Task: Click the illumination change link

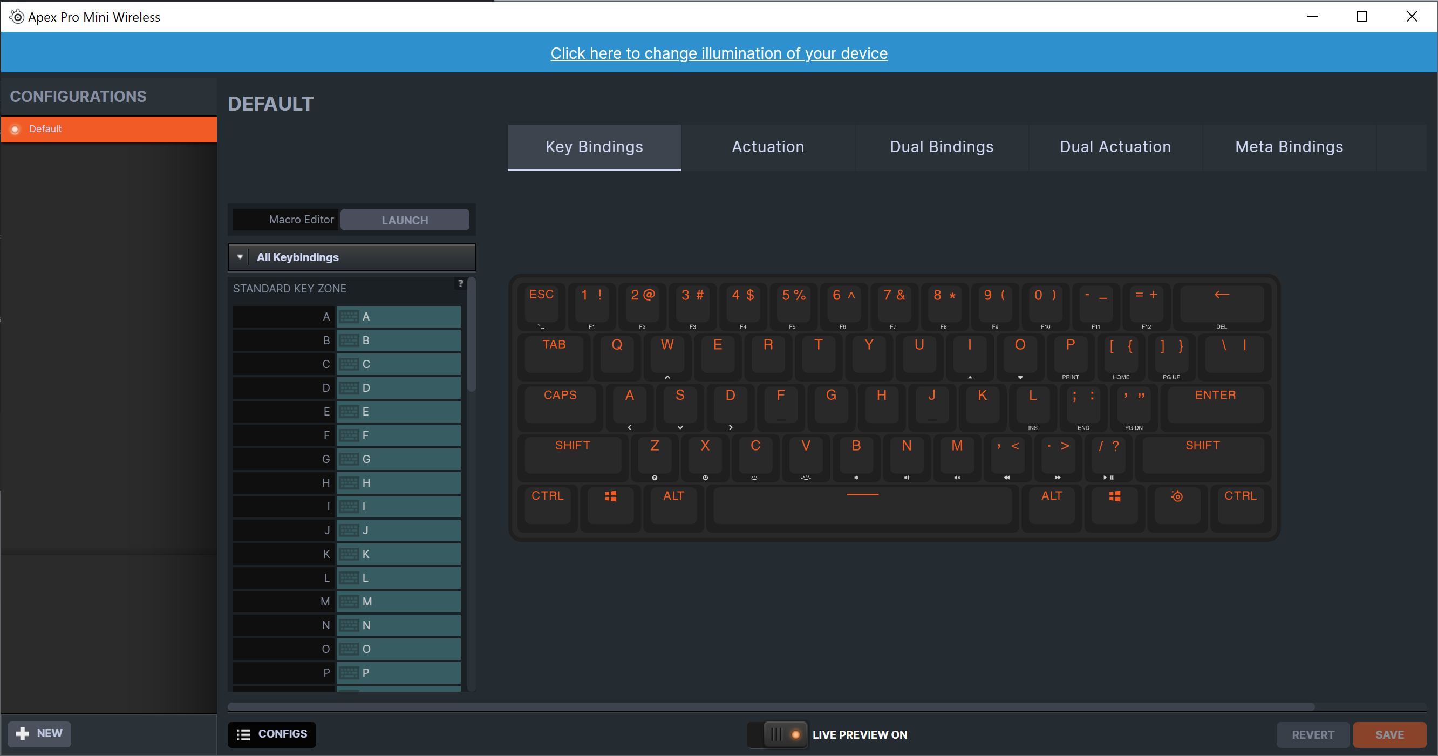Action: pos(719,53)
